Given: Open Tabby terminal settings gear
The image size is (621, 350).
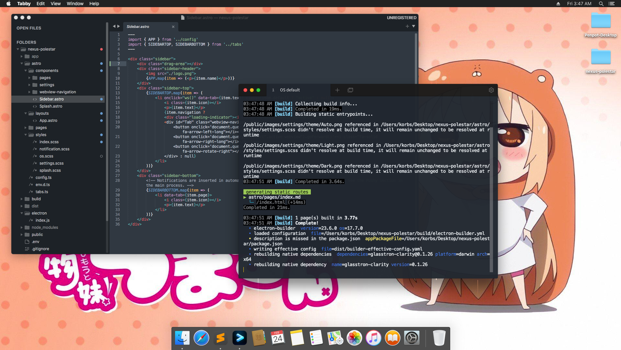Looking at the screenshot, I should pyautogui.click(x=491, y=90).
